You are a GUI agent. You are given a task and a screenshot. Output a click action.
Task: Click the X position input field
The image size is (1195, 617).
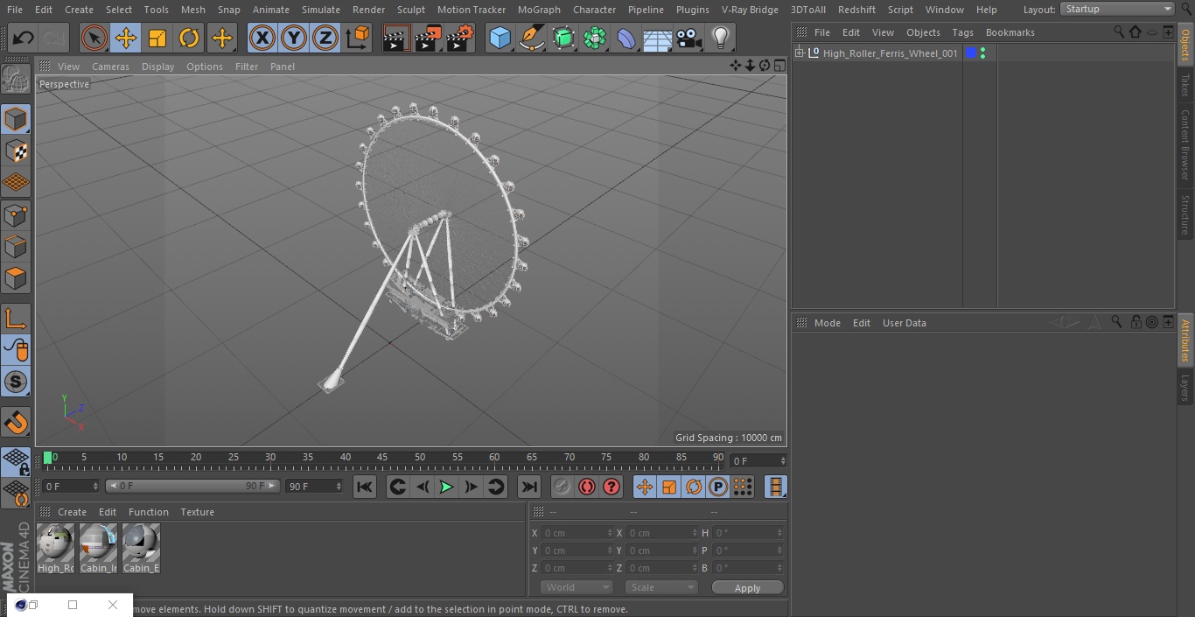(x=577, y=533)
